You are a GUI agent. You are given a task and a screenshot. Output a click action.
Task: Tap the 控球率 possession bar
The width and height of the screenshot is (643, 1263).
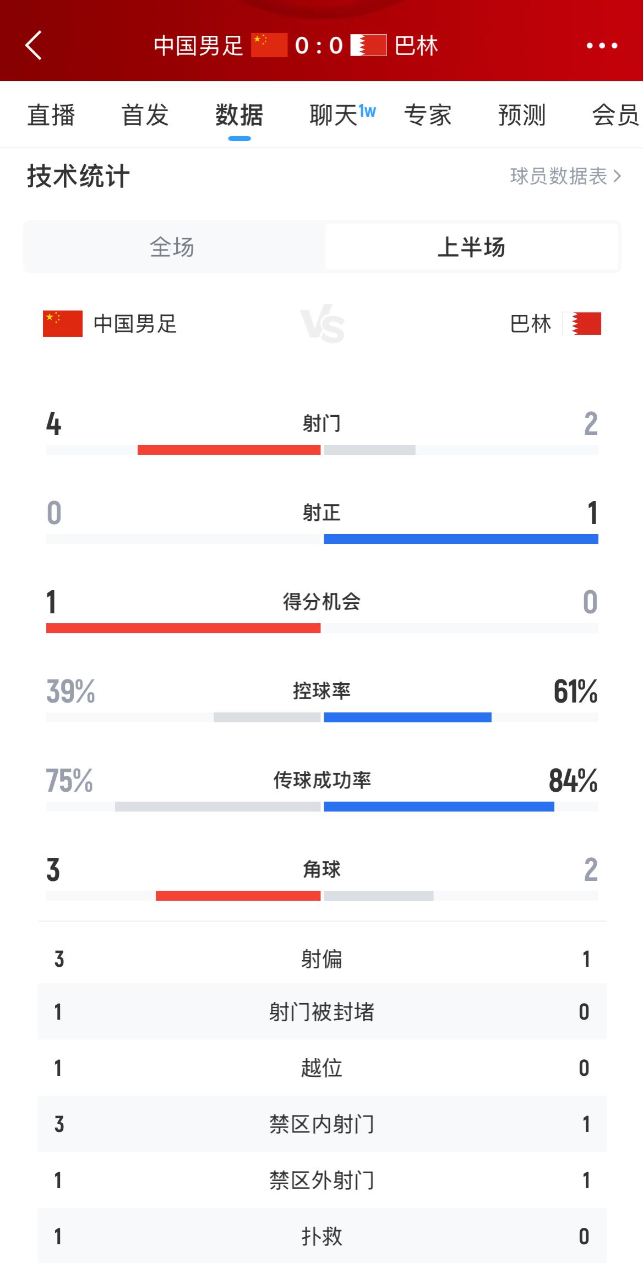point(322,717)
